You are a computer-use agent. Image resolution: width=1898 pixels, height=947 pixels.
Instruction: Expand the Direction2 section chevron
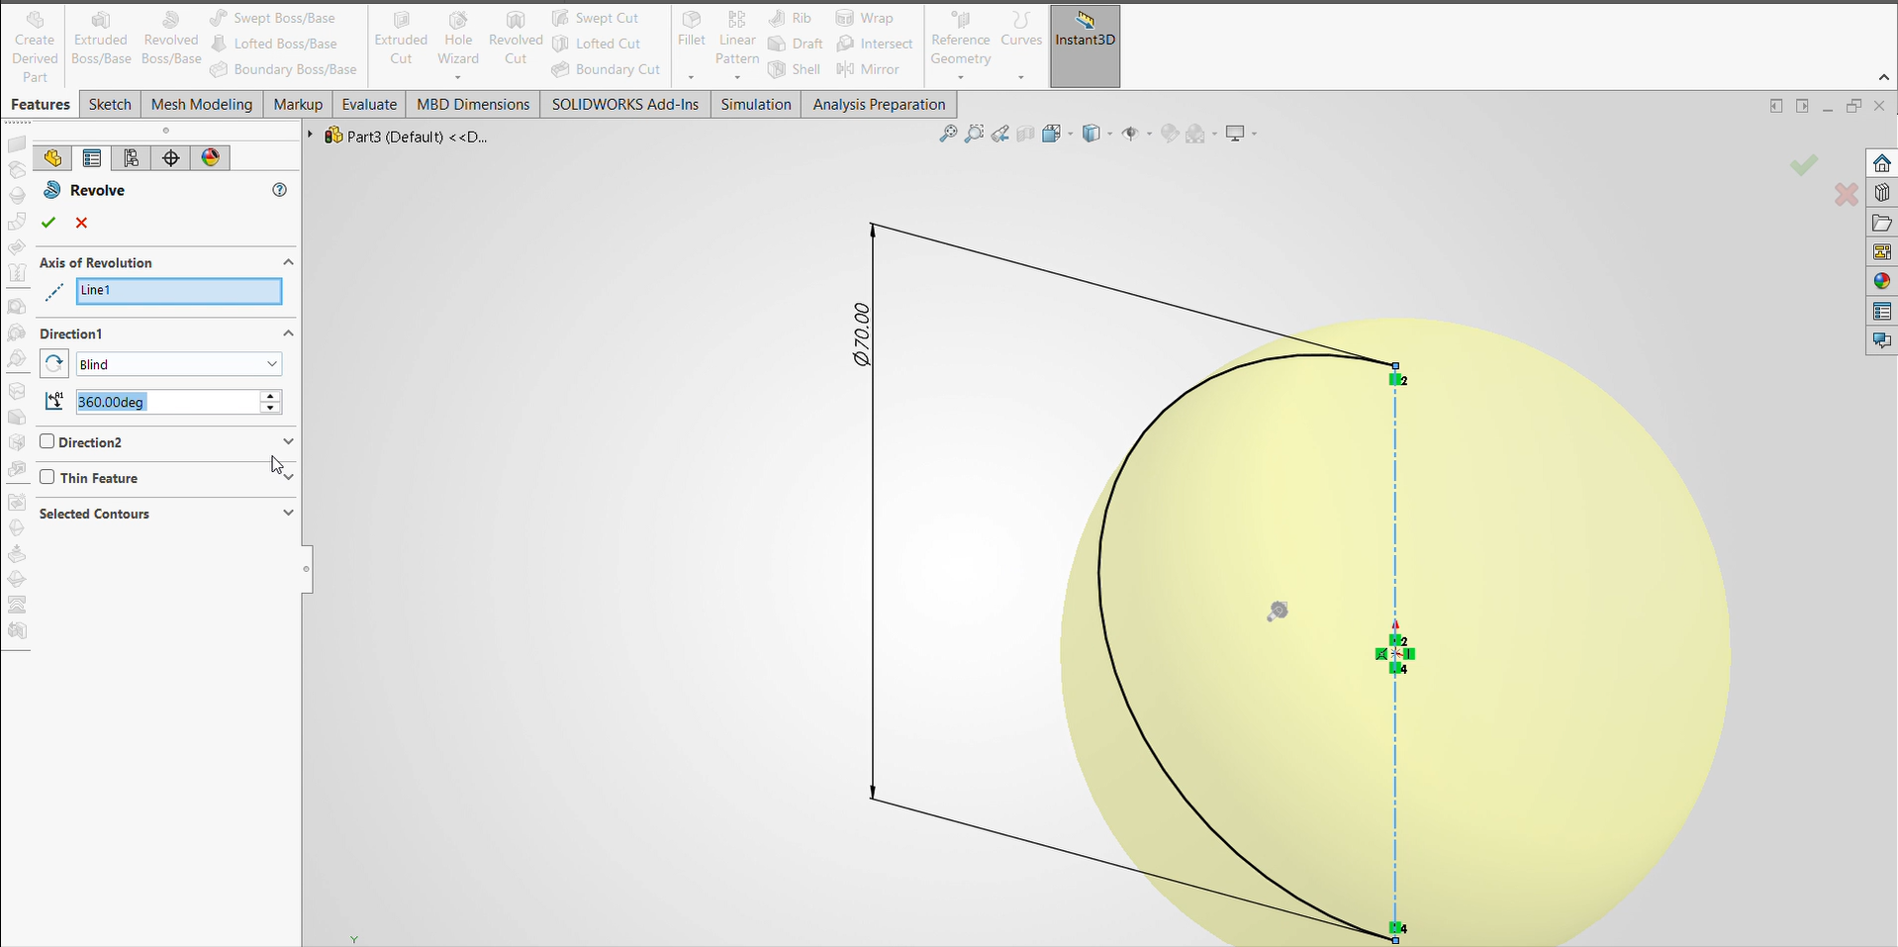288,441
